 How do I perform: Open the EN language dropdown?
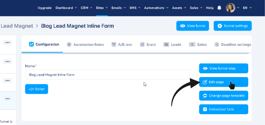point(247,8)
